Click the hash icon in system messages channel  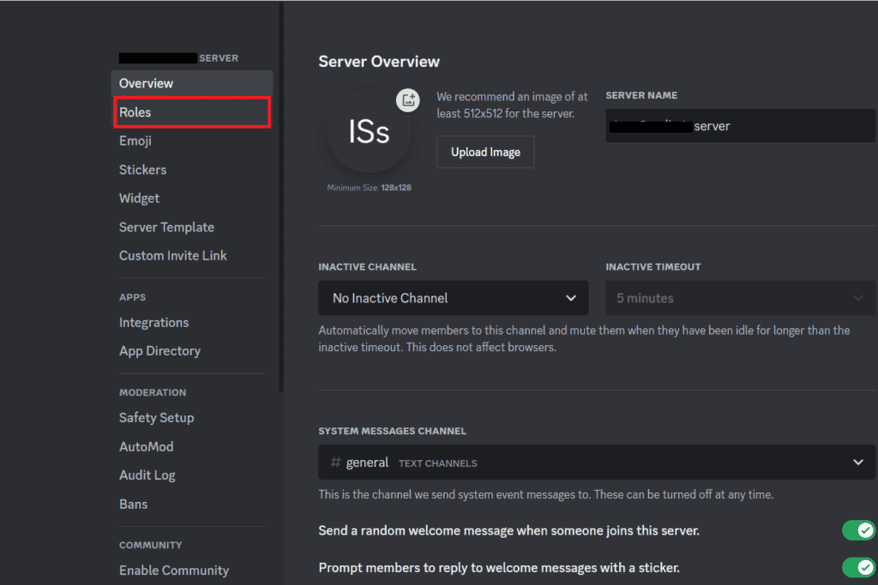tap(335, 463)
